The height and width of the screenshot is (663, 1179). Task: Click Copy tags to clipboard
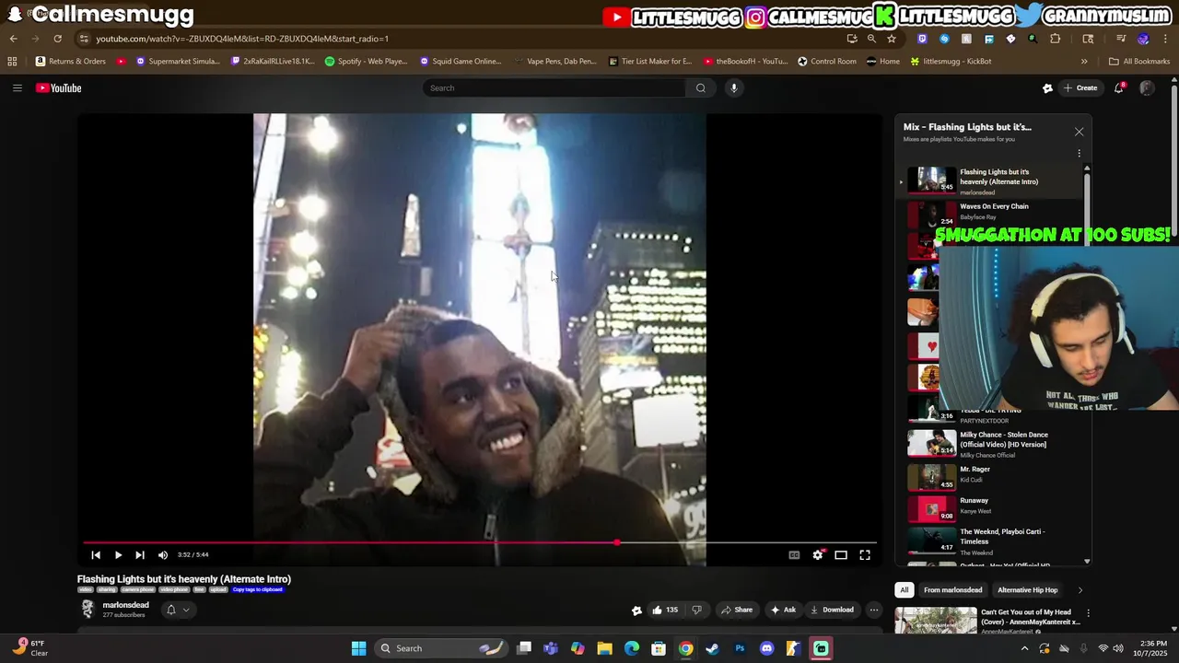[258, 589]
